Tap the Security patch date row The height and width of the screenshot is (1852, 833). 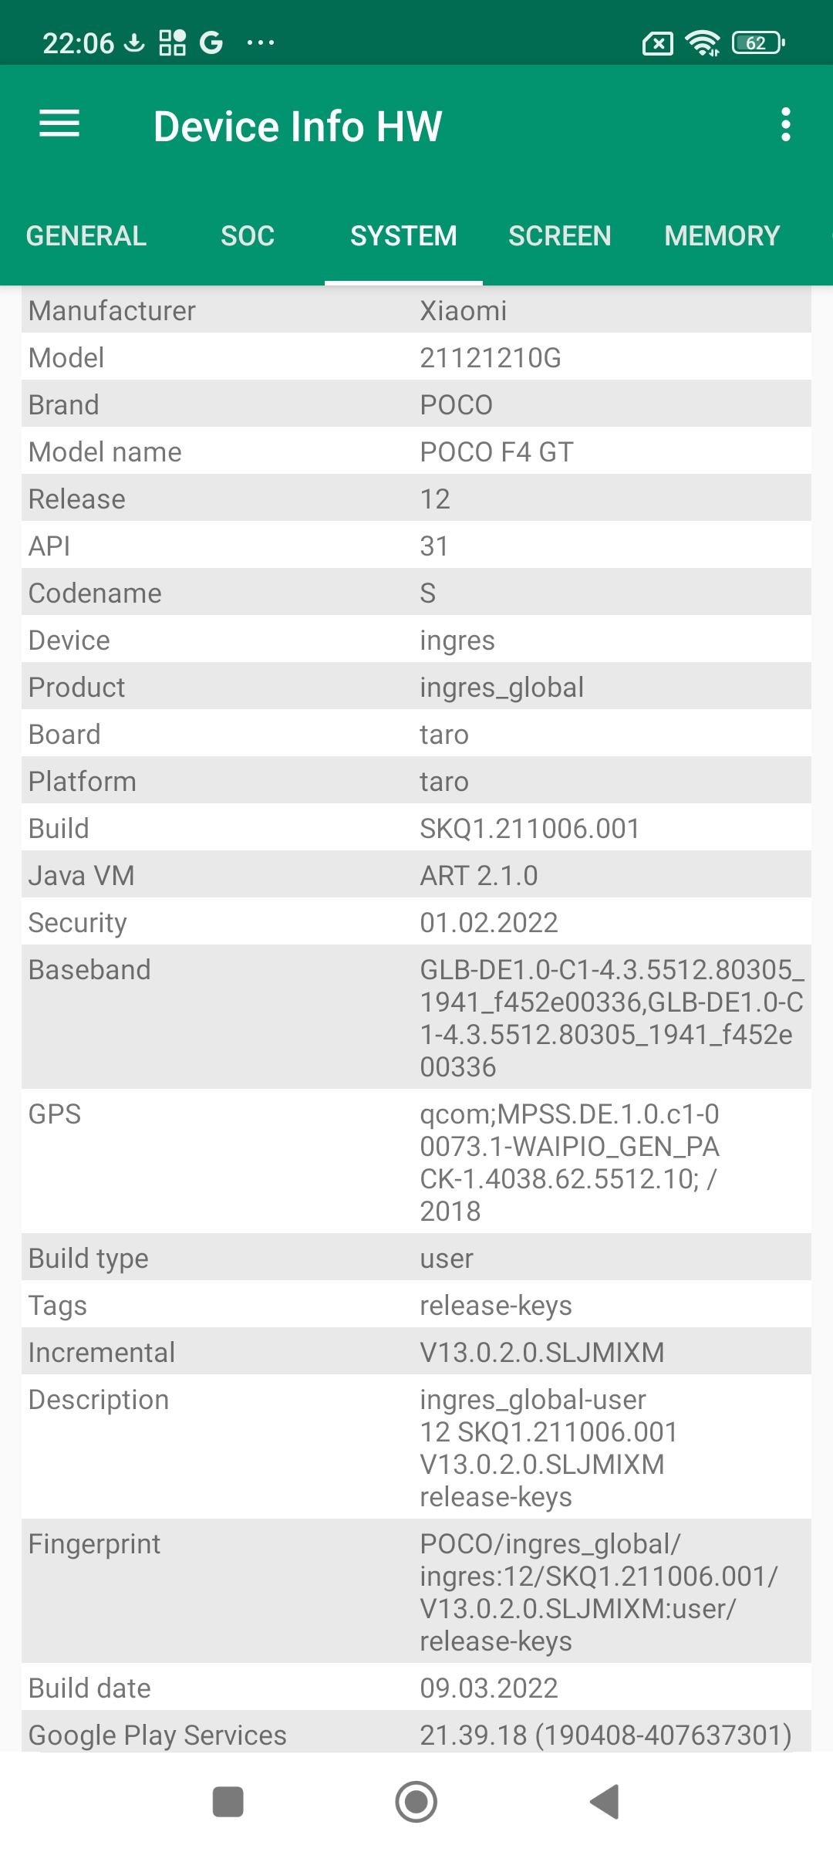point(416,922)
